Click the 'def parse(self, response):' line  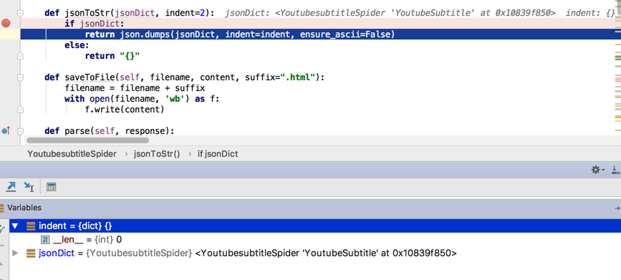click(110, 131)
